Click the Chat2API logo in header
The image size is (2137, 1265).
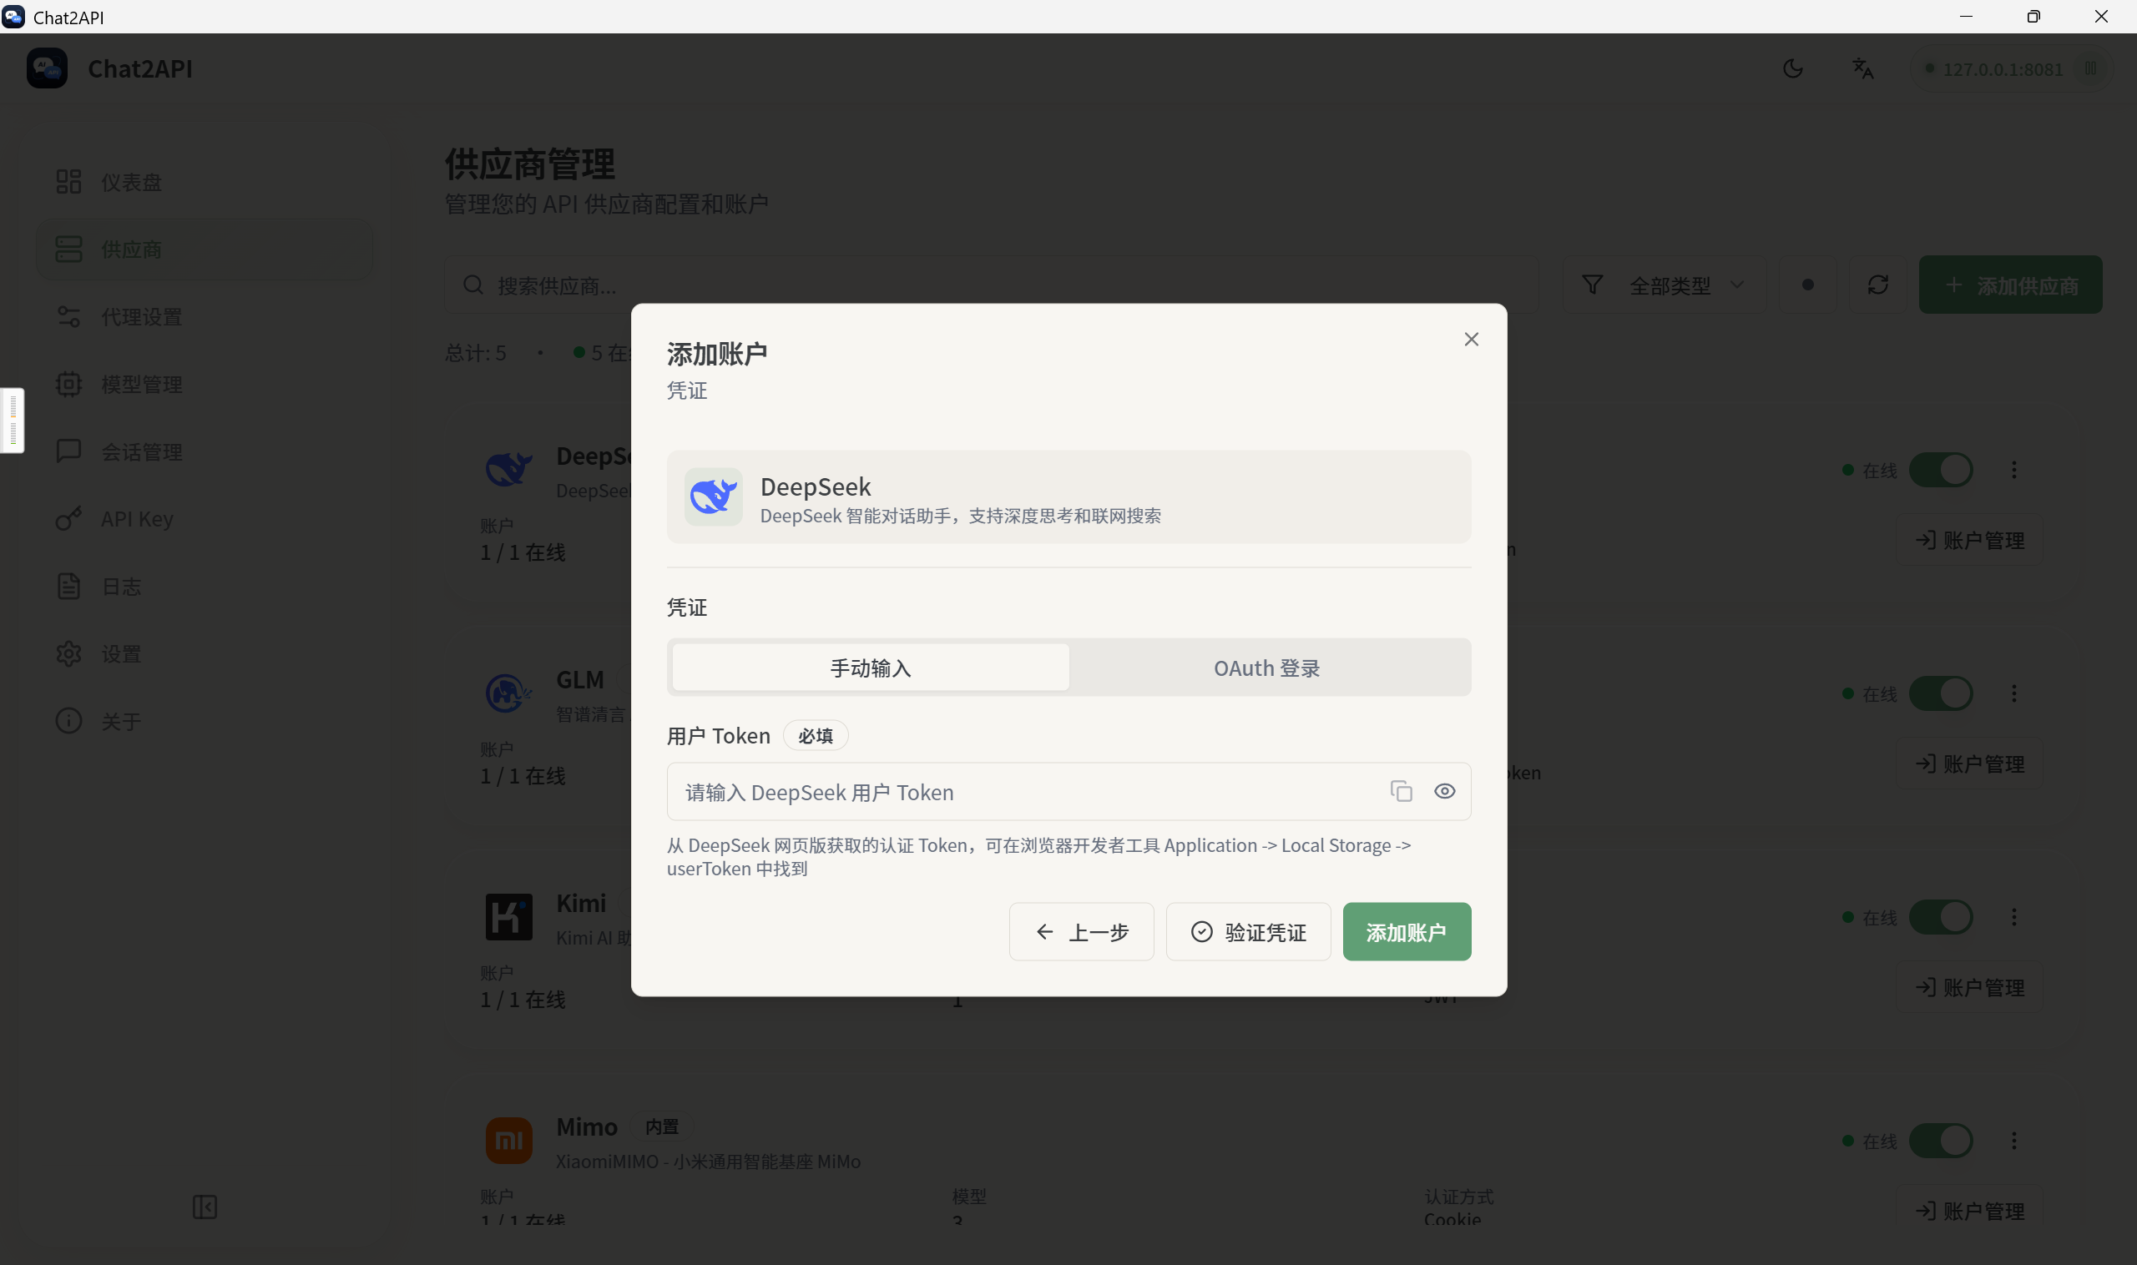coord(47,68)
